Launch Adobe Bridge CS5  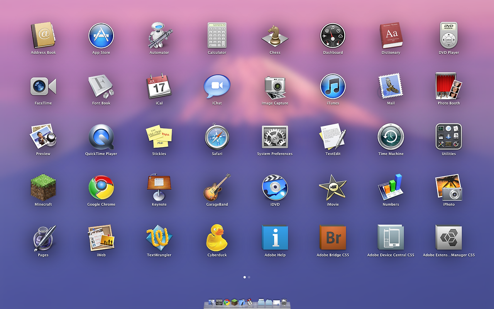click(x=333, y=238)
